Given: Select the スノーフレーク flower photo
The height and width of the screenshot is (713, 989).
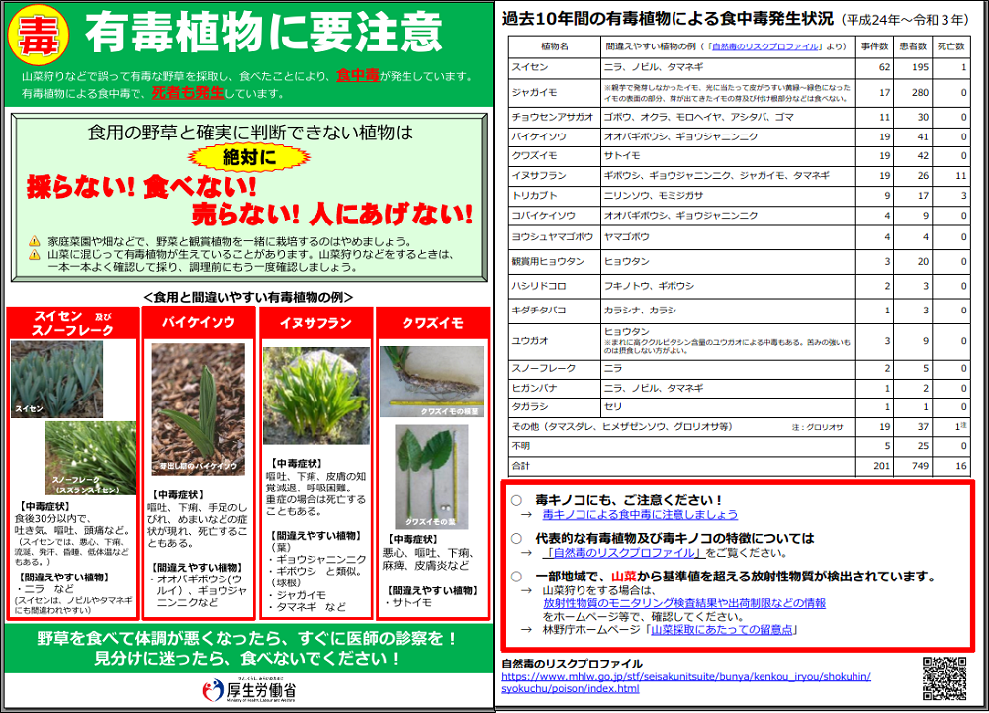Looking at the screenshot, I should 91,458.
